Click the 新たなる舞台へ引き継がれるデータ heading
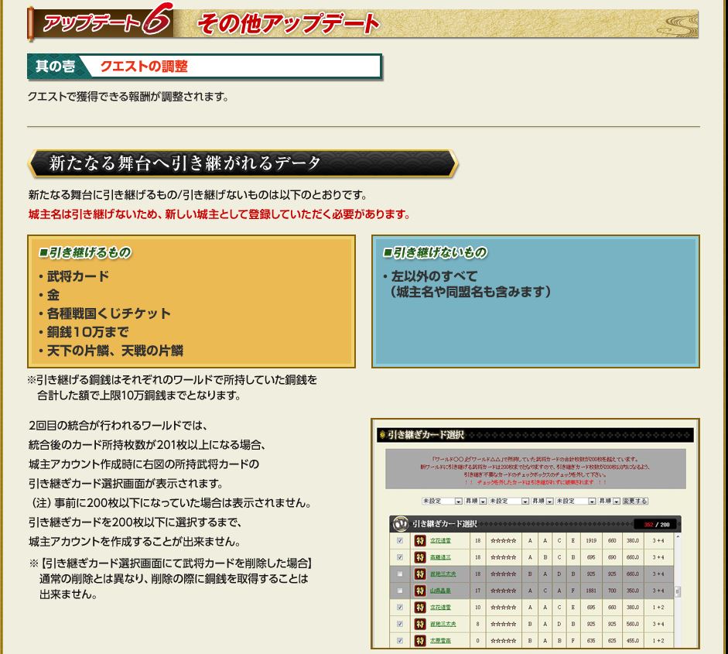The width and height of the screenshot is (728, 654). pyautogui.click(x=185, y=163)
